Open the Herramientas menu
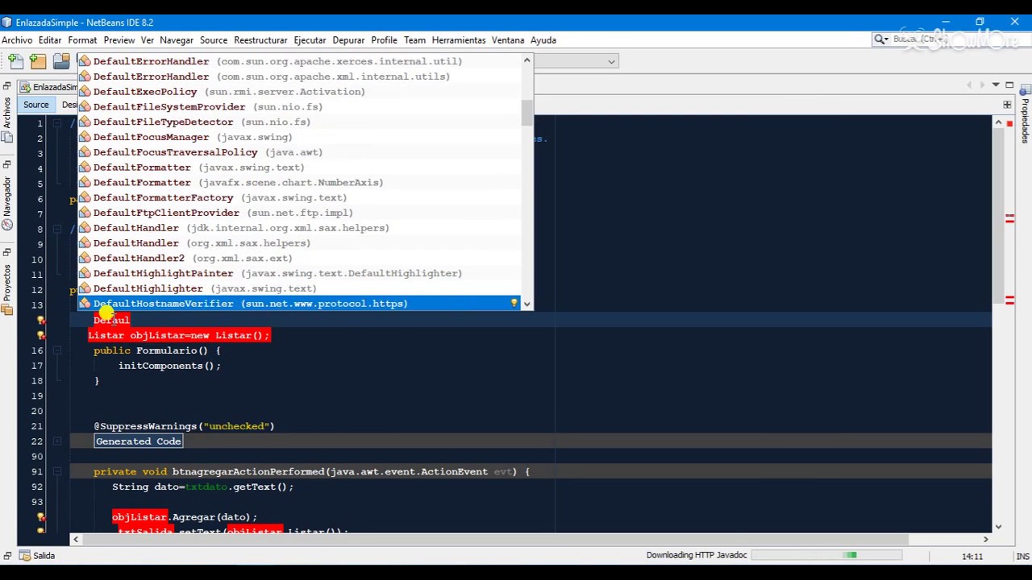Screen dimensions: 1032x580 tap(458, 39)
